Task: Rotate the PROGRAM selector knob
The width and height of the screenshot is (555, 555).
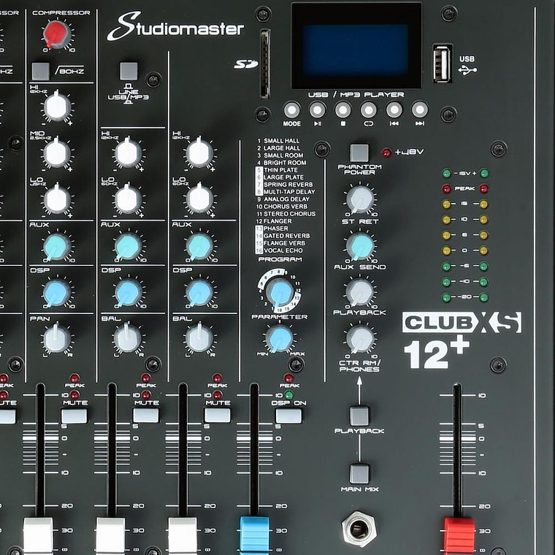Action: coord(280,292)
